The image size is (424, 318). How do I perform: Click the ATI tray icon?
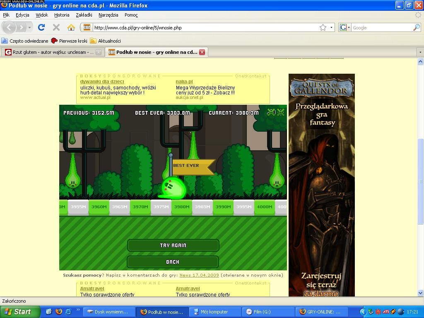(386, 312)
